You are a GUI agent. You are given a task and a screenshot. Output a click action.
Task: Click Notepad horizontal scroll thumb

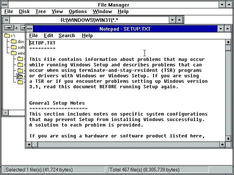(35, 144)
